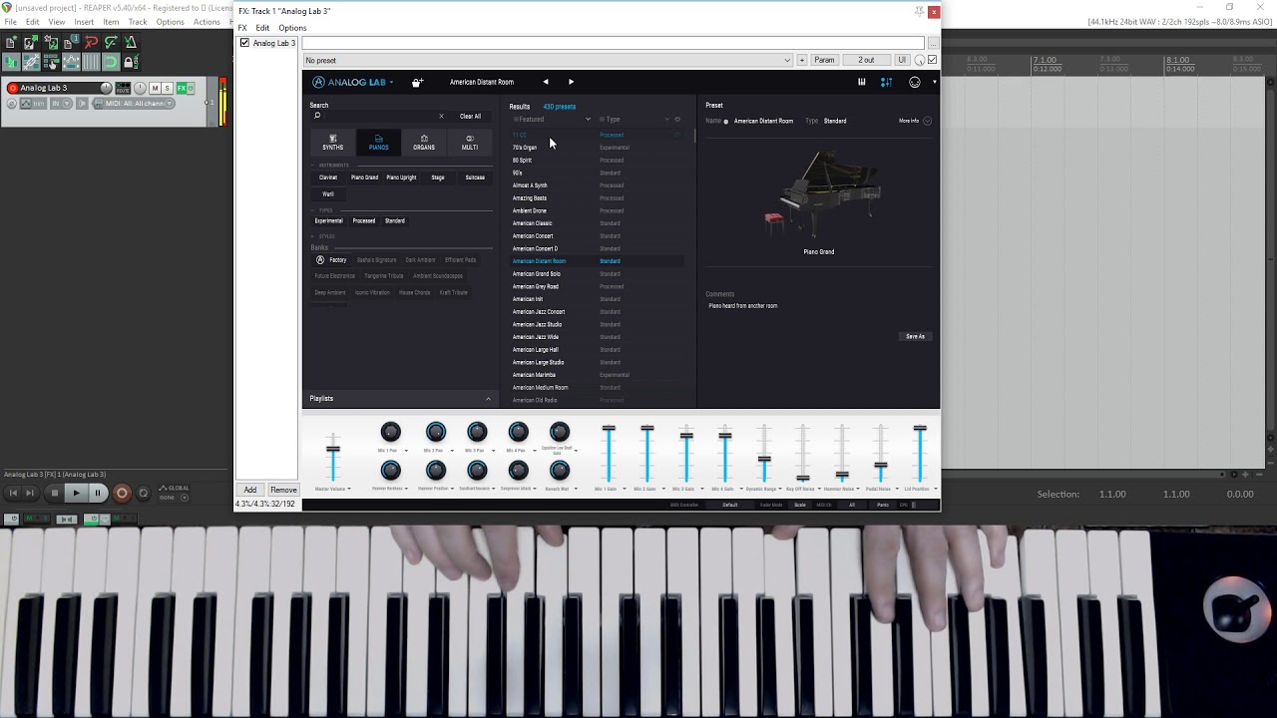Toggle record arm on the Analog Lab 3 track
This screenshot has height=718, width=1277.
tap(13, 88)
